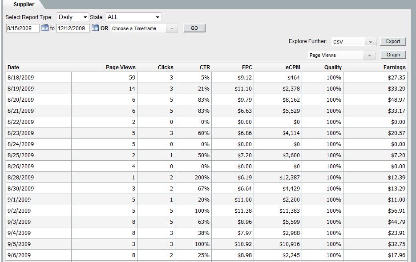Expand the Select Report Type dropdown
Viewport: 416px width, 262px height.
(73, 17)
